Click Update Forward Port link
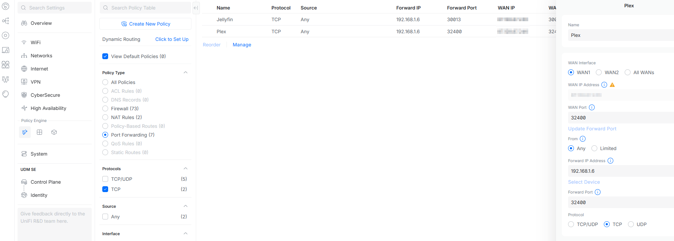The width and height of the screenshot is (674, 241). [592, 129]
